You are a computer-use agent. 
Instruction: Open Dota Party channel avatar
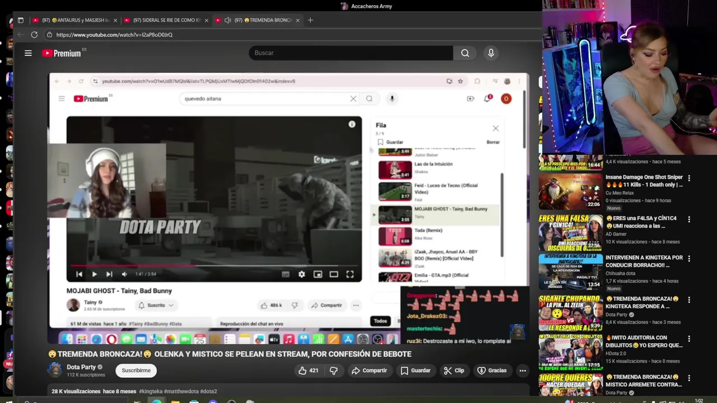pyautogui.click(x=55, y=370)
